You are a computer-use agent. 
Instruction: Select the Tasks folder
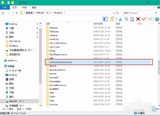(x=52, y=97)
